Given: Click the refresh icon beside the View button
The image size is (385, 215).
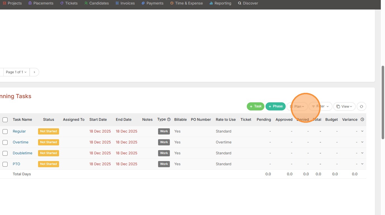Looking at the screenshot, I should [361, 107].
